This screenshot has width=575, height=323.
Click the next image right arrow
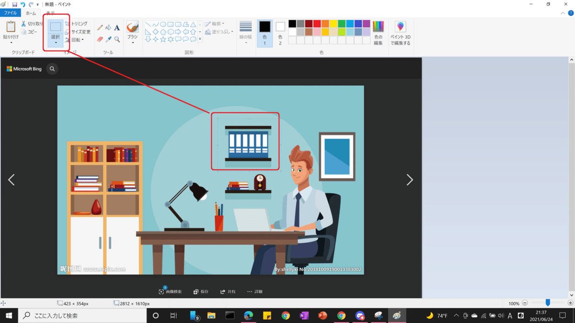click(x=410, y=180)
